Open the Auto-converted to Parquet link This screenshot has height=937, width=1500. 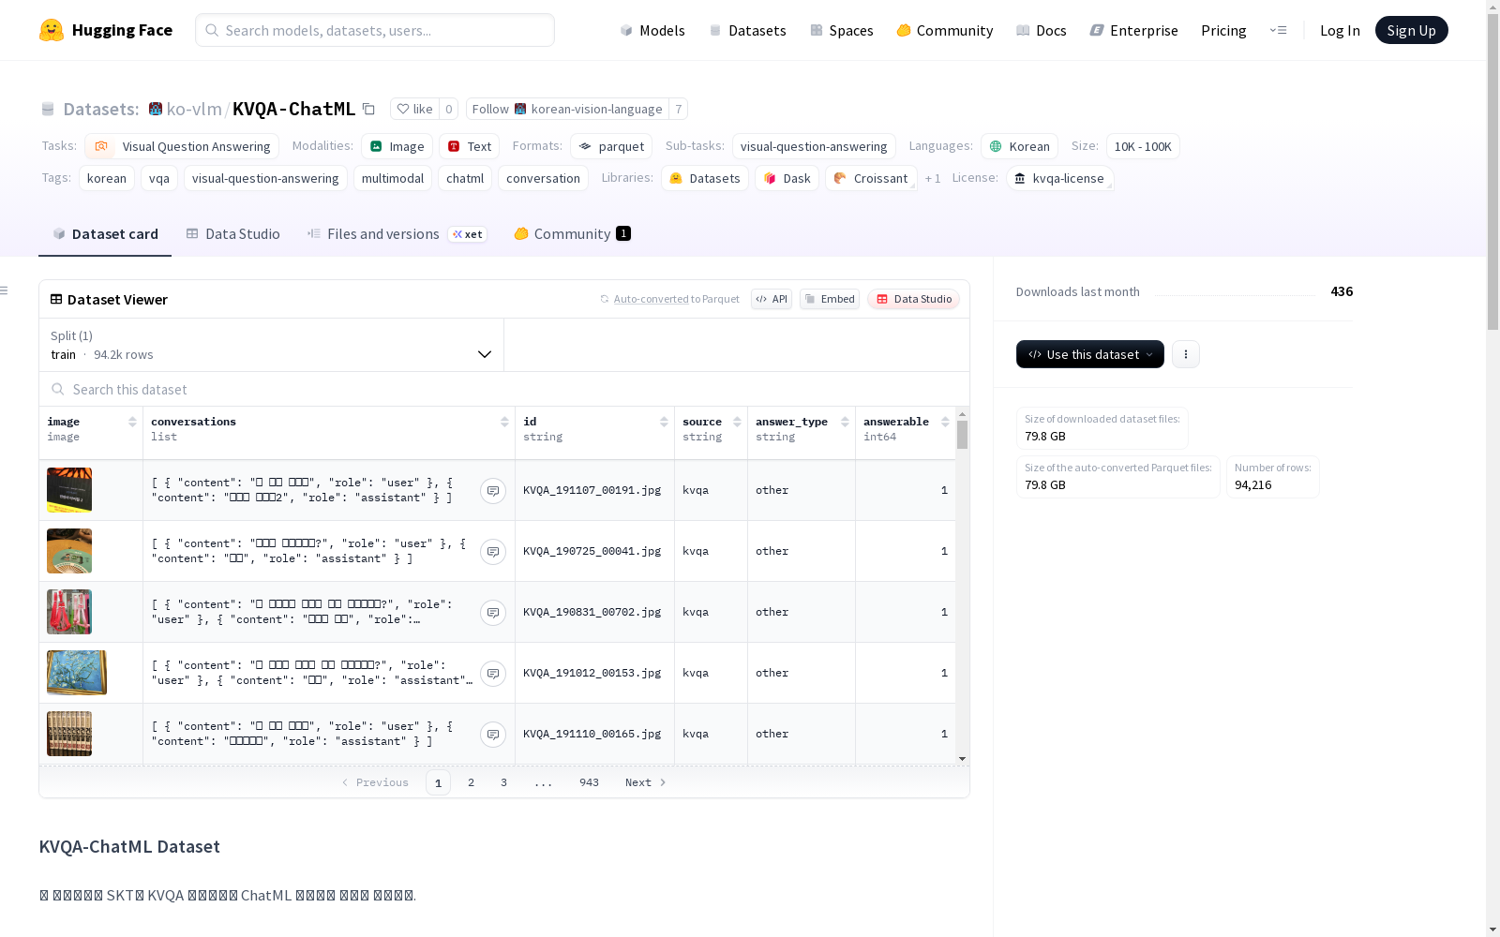coord(669,299)
